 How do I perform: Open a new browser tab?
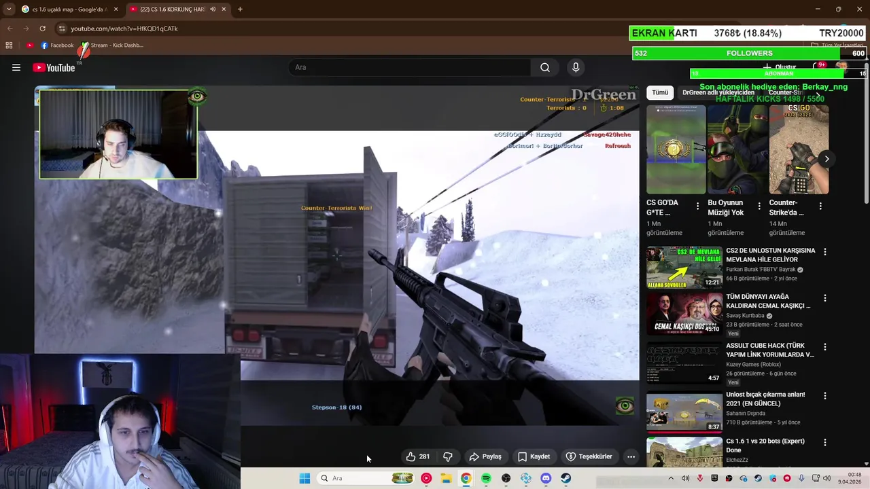point(240,10)
